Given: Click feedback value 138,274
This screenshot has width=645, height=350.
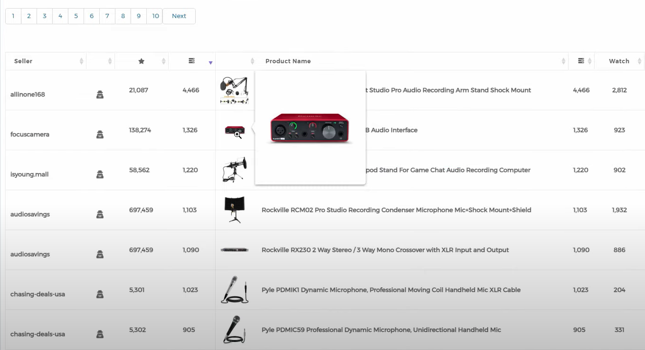Looking at the screenshot, I should tap(140, 130).
